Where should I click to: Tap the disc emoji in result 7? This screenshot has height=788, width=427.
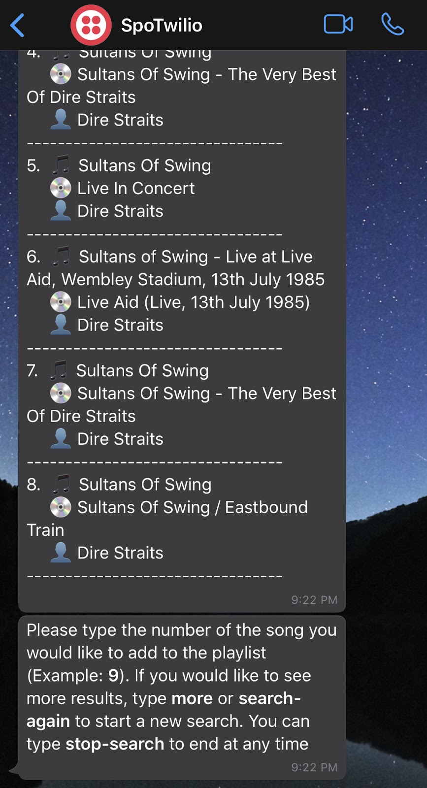pyautogui.click(x=61, y=393)
